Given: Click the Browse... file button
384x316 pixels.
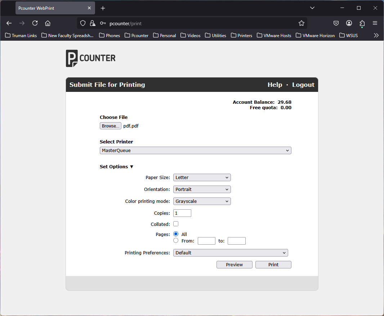Looking at the screenshot, I should 111,126.
